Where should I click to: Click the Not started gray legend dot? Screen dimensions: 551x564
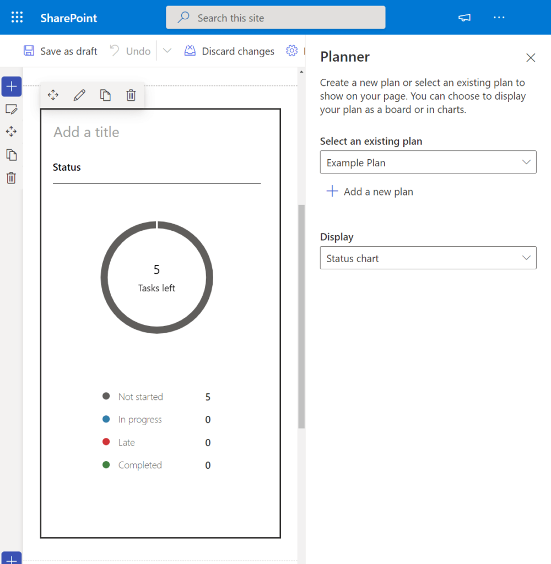click(x=106, y=396)
